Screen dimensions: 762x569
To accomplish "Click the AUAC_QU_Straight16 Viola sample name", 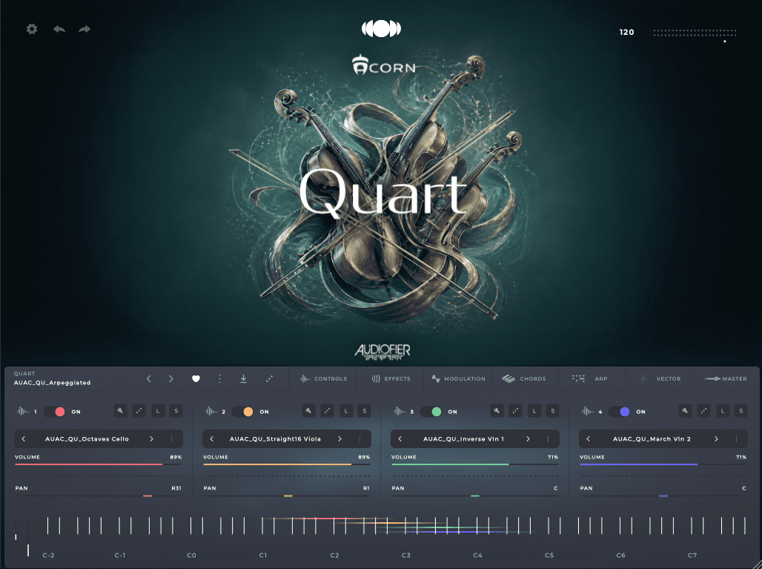I will point(275,438).
